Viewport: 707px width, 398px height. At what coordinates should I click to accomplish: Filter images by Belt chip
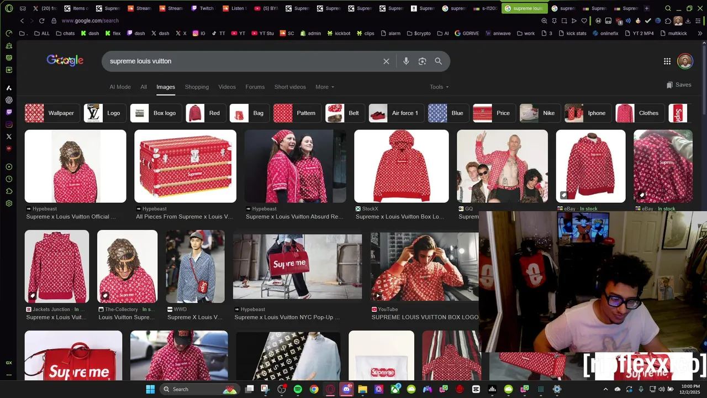pos(345,113)
